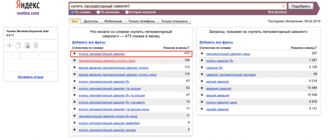
Task: Switch to the 'Десктопы' tab
Action: coord(91,21)
